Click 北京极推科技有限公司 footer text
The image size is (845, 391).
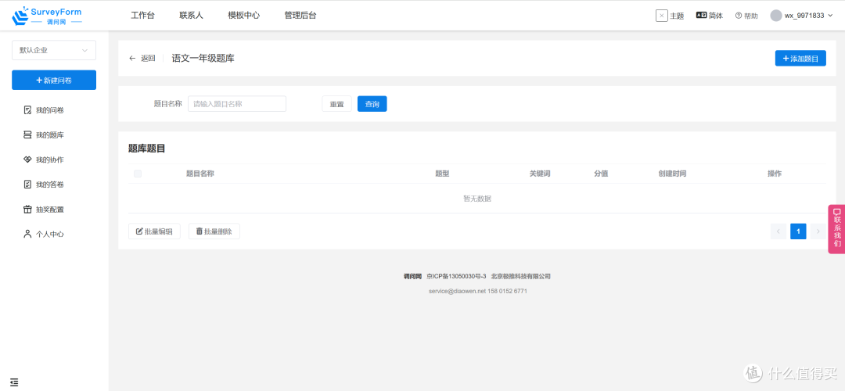[520, 276]
